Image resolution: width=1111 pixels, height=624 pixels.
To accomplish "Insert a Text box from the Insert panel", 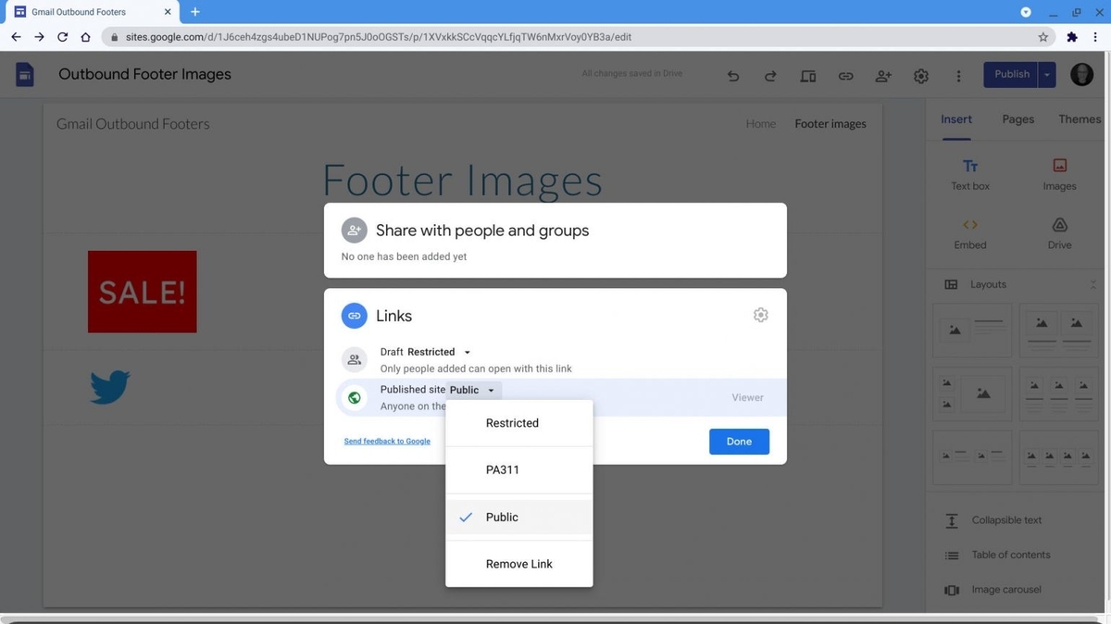I will (969, 174).
